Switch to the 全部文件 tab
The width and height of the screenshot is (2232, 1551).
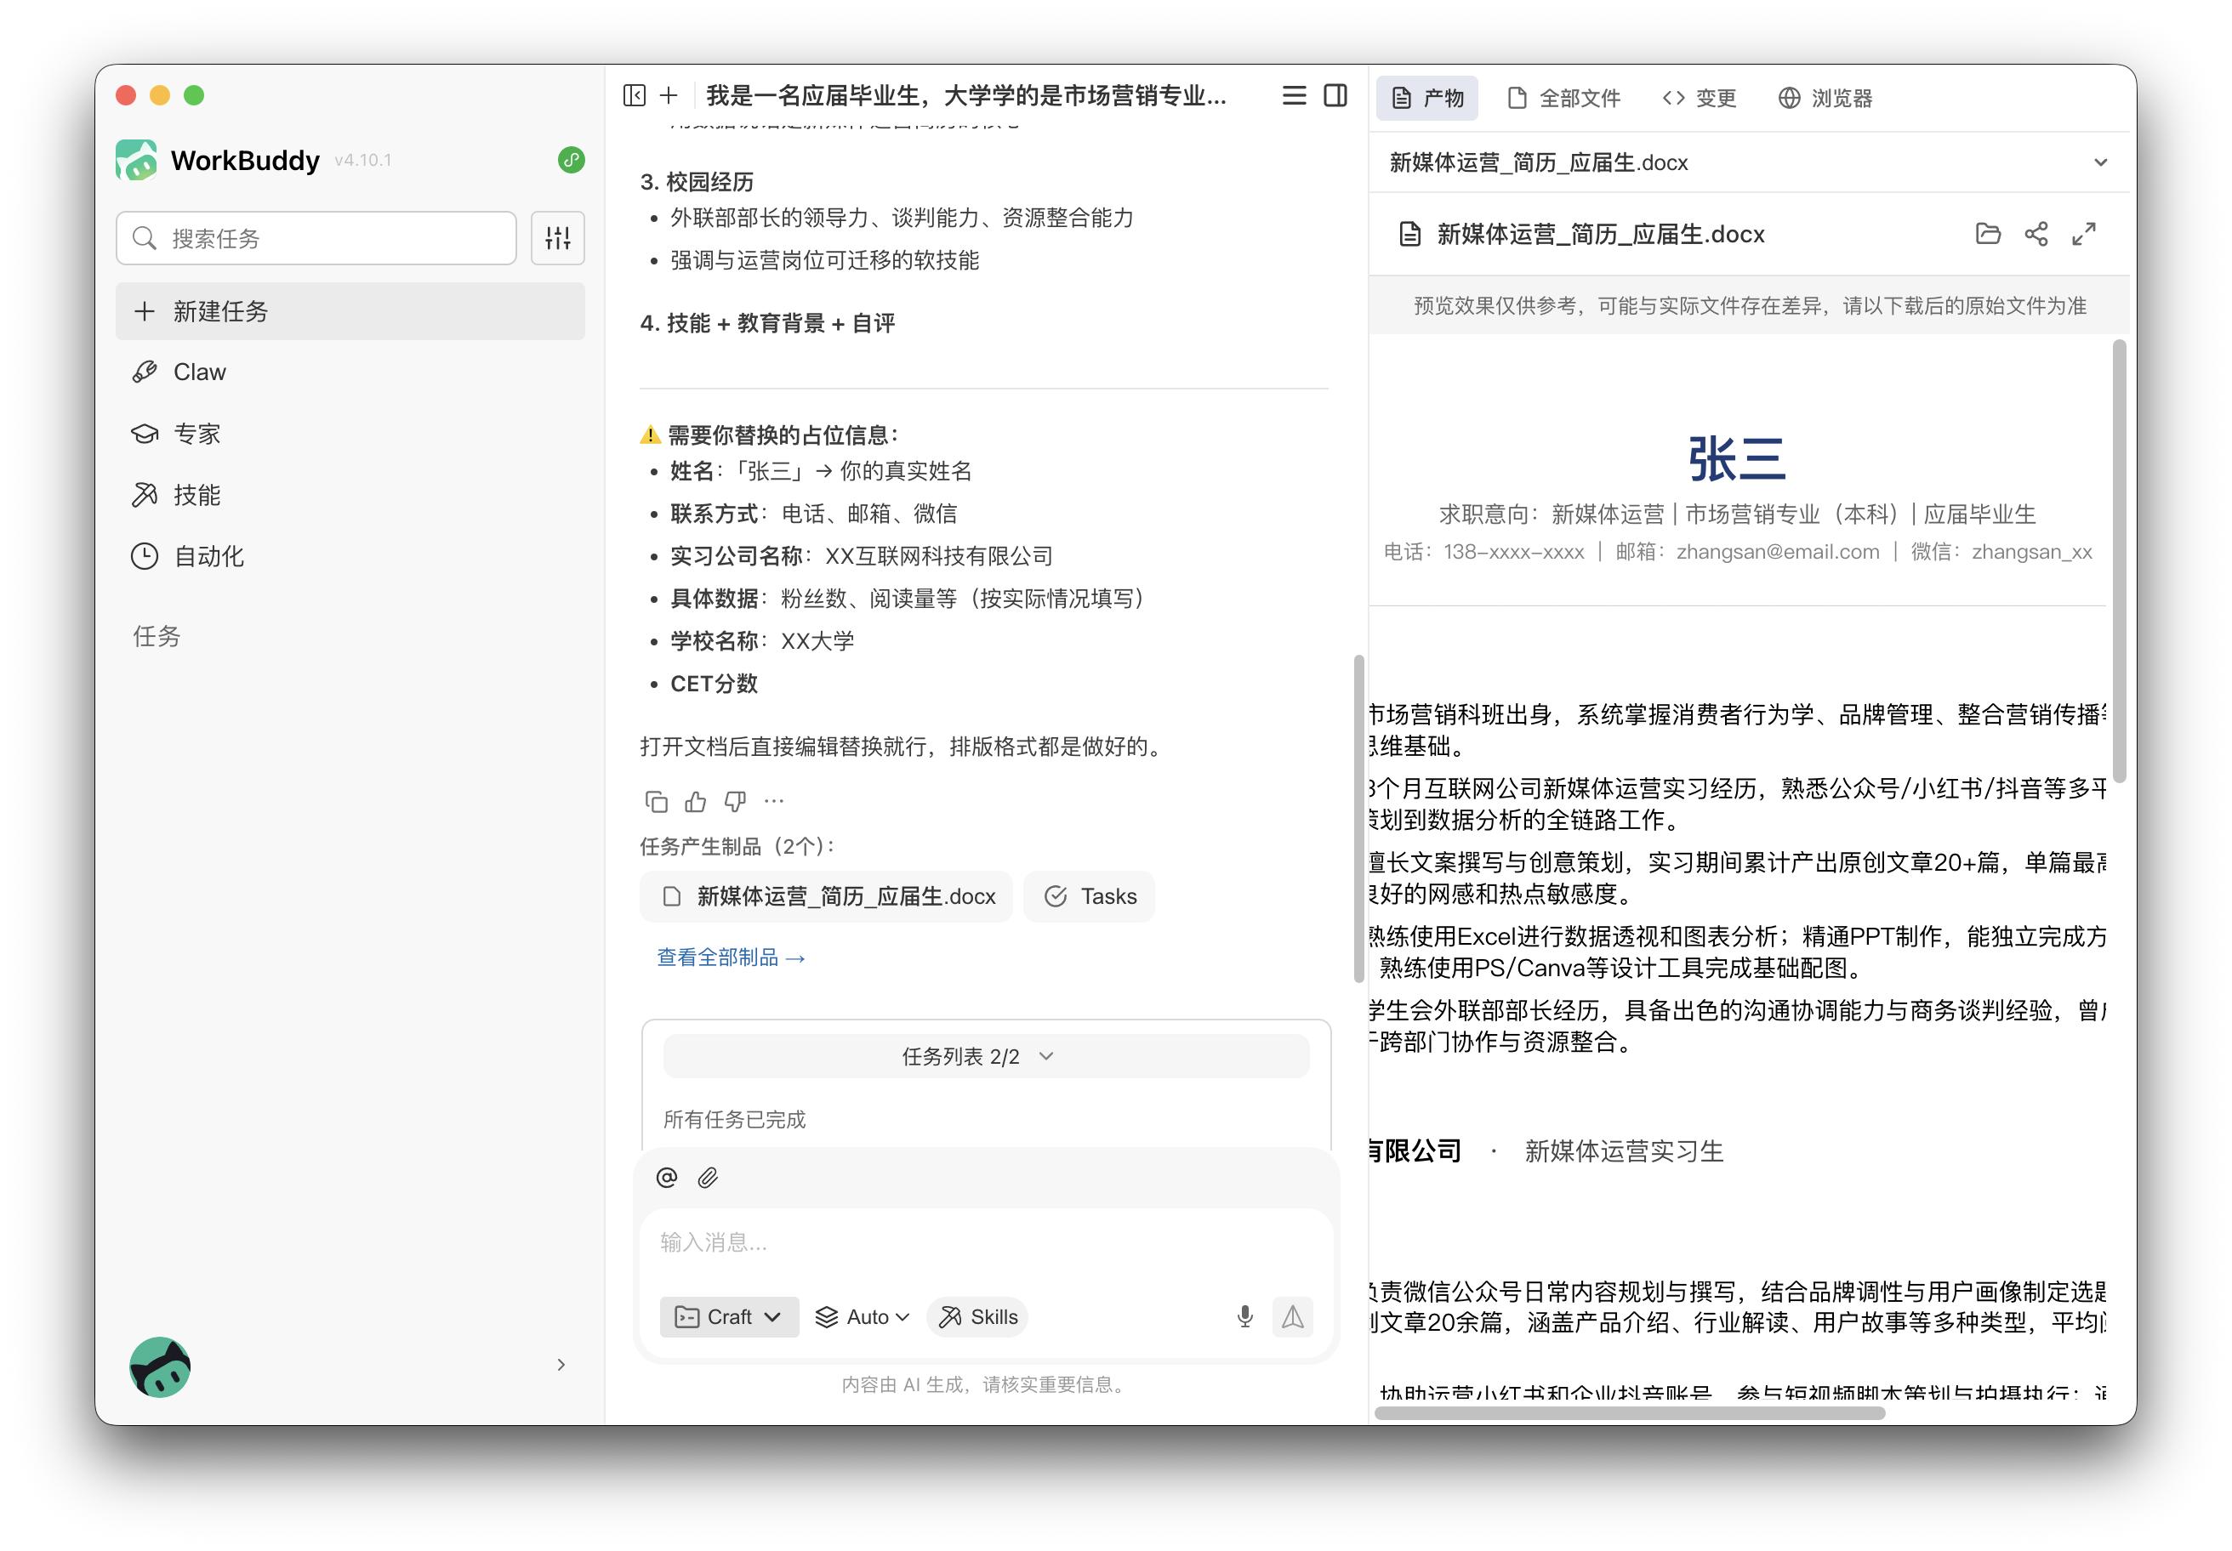(x=1563, y=98)
